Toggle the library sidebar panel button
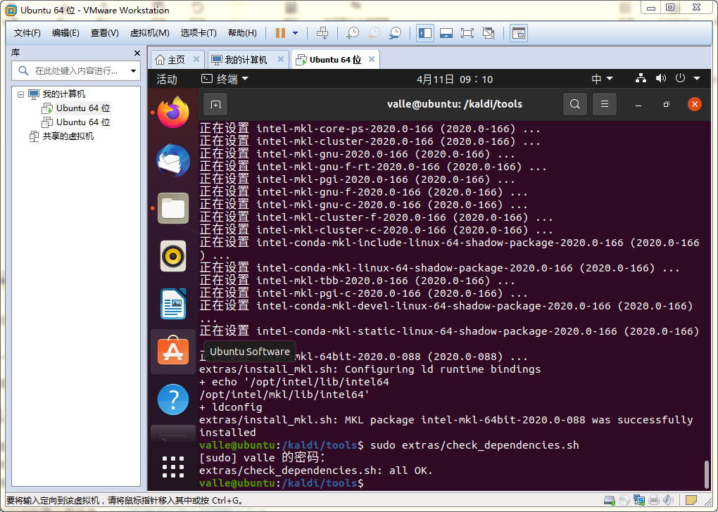This screenshot has height=512, width=718. click(425, 33)
